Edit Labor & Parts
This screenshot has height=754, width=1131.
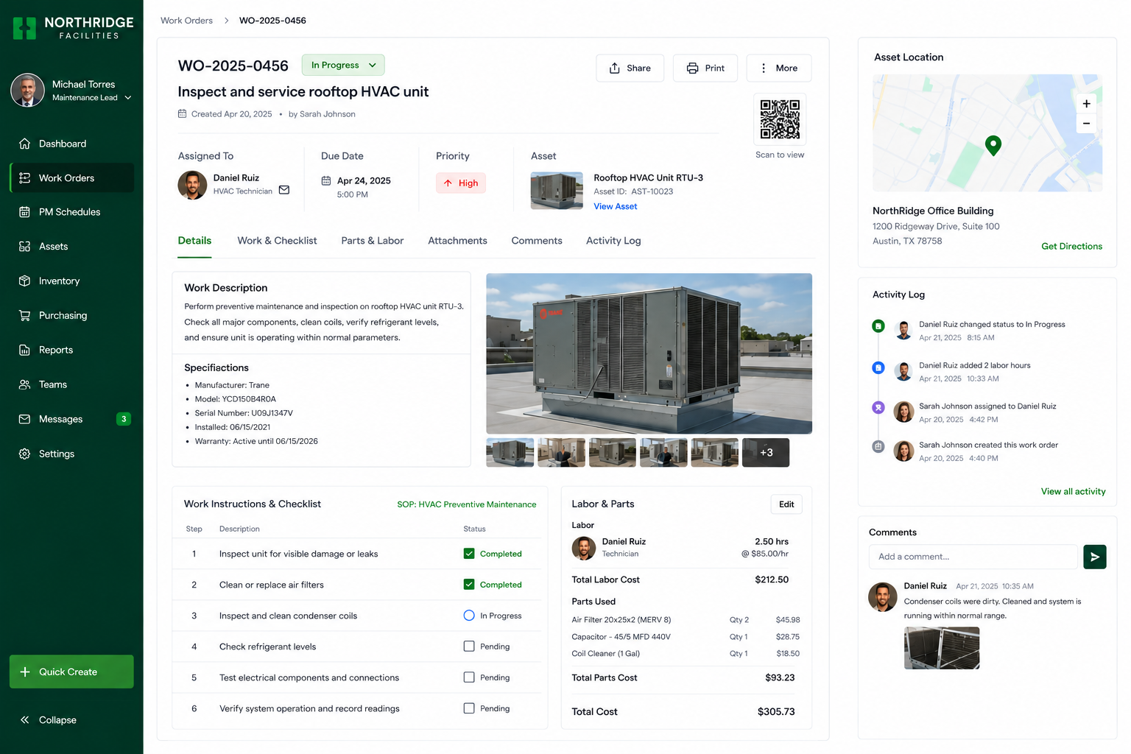pos(786,504)
